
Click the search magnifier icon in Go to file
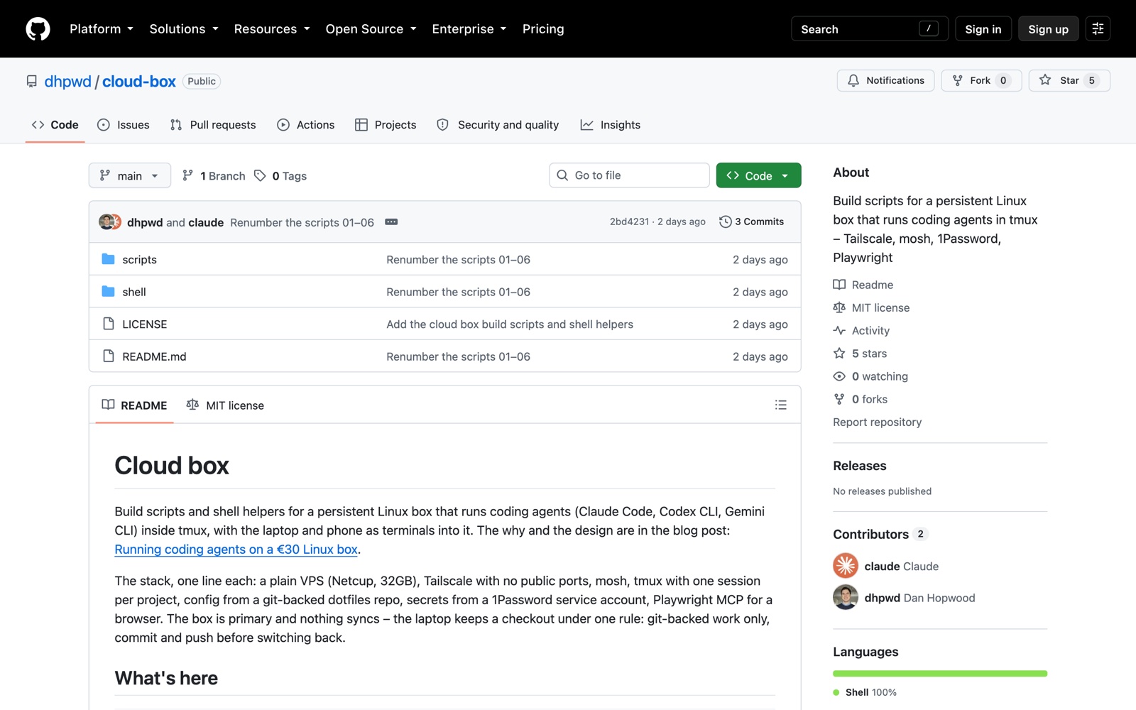(562, 175)
